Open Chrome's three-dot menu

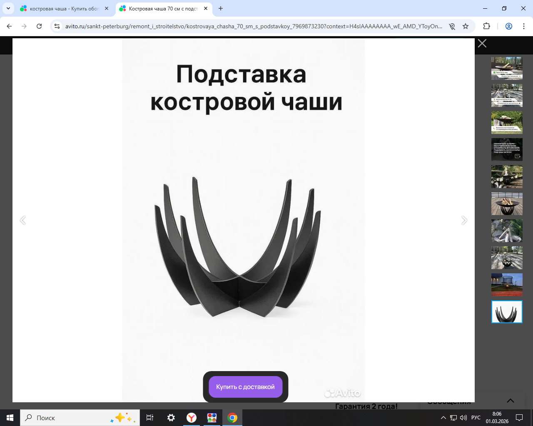point(523,26)
